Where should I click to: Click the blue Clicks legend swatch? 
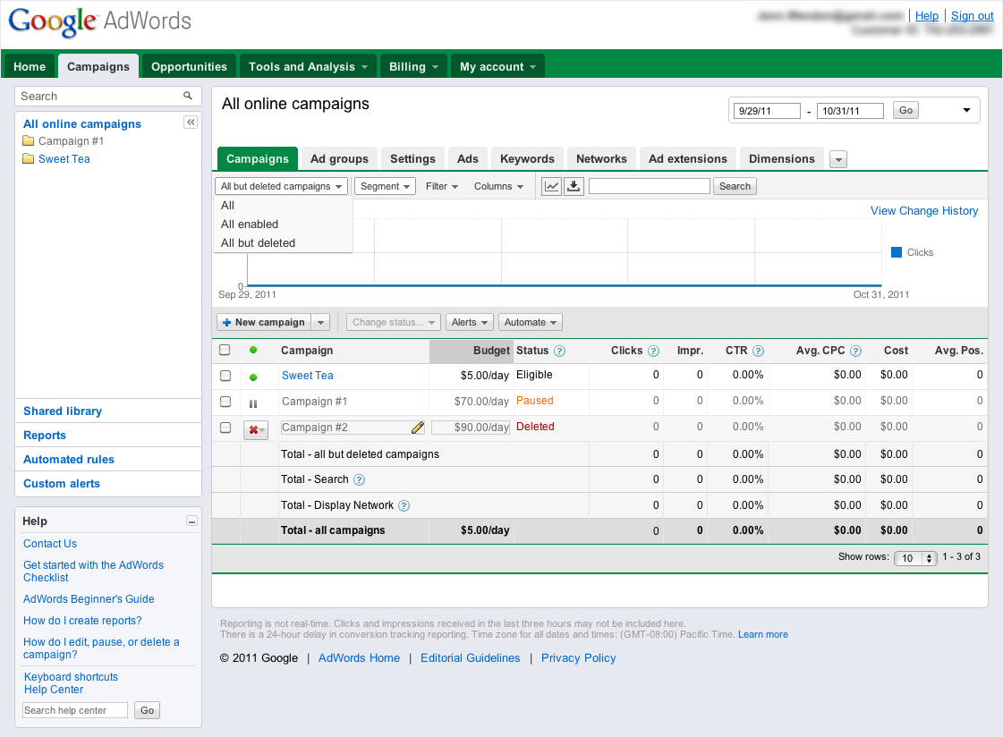pyautogui.click(x=897, y=252)
